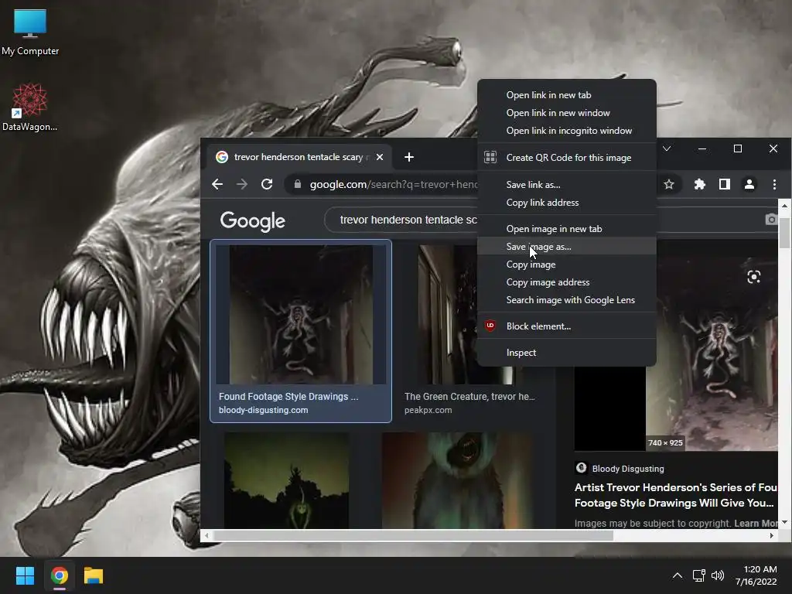Open The Green Creature thumbnail

[x=448, y=314]
